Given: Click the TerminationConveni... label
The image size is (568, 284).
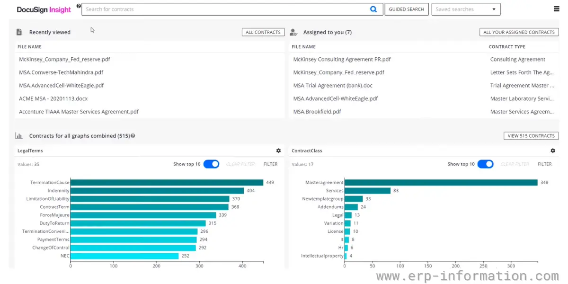Looking at the screenshot, I should coord(46,231).
